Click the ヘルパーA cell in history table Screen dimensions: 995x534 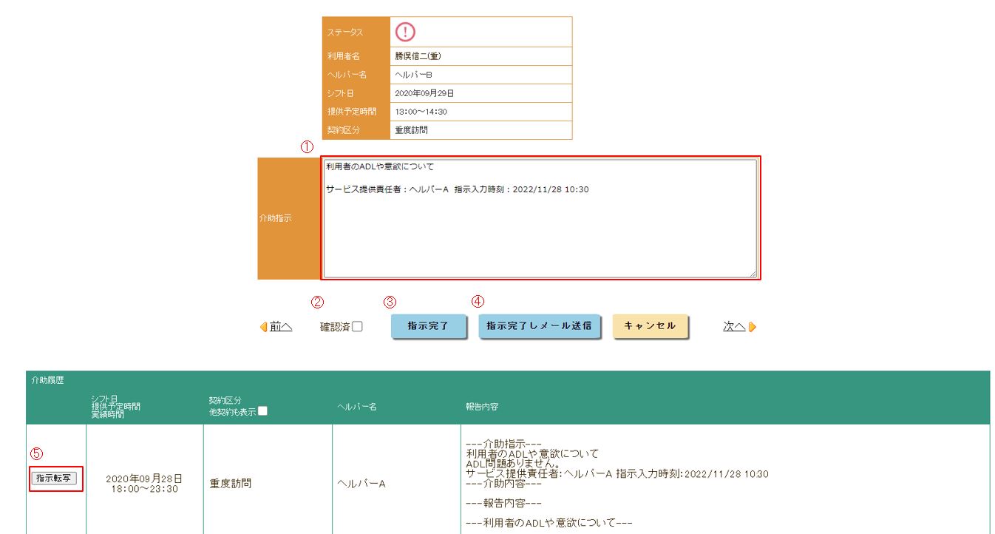pyautogui.click(x=361, y=484)
